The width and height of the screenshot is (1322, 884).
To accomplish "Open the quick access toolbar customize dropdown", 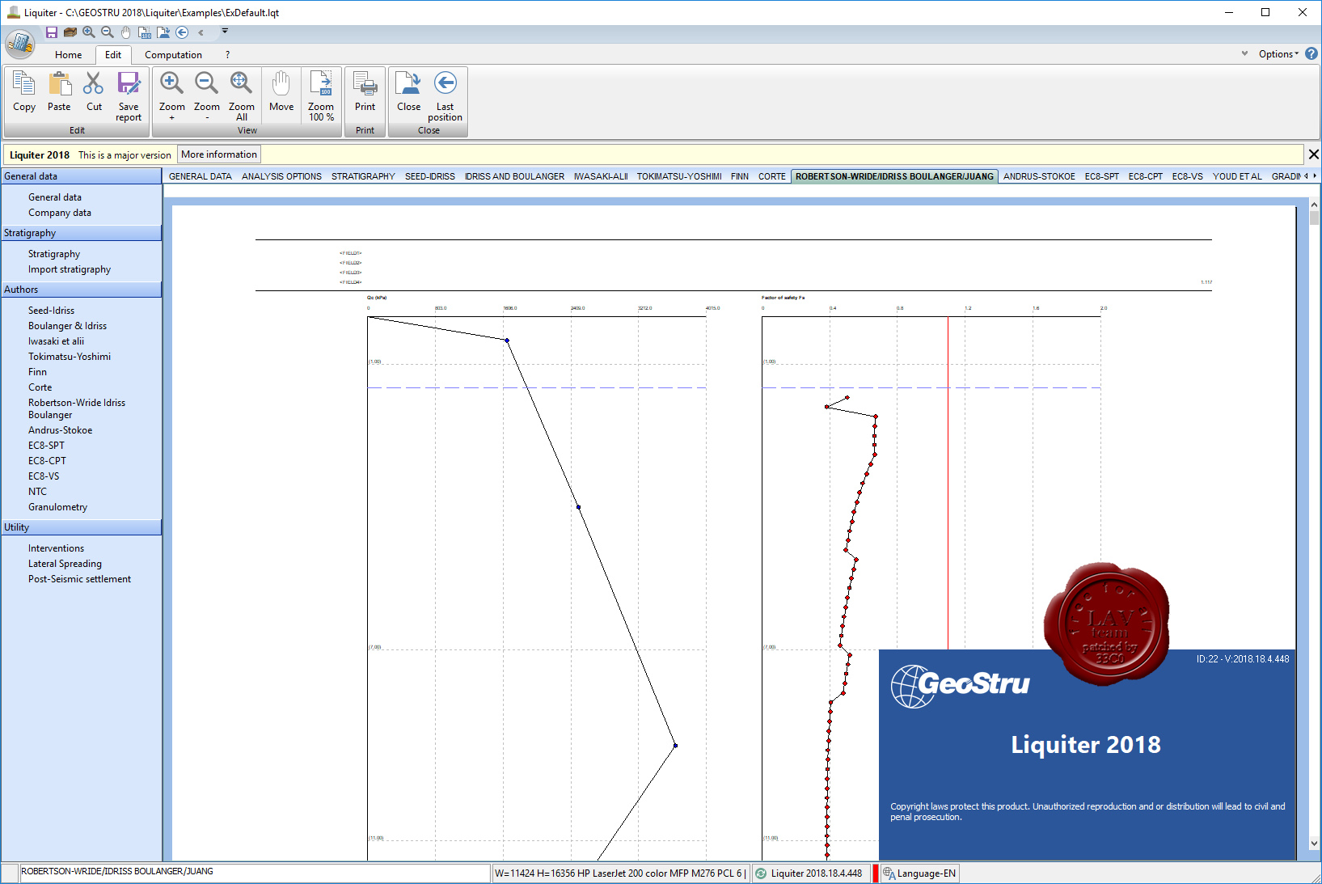I will pos(225,32).
